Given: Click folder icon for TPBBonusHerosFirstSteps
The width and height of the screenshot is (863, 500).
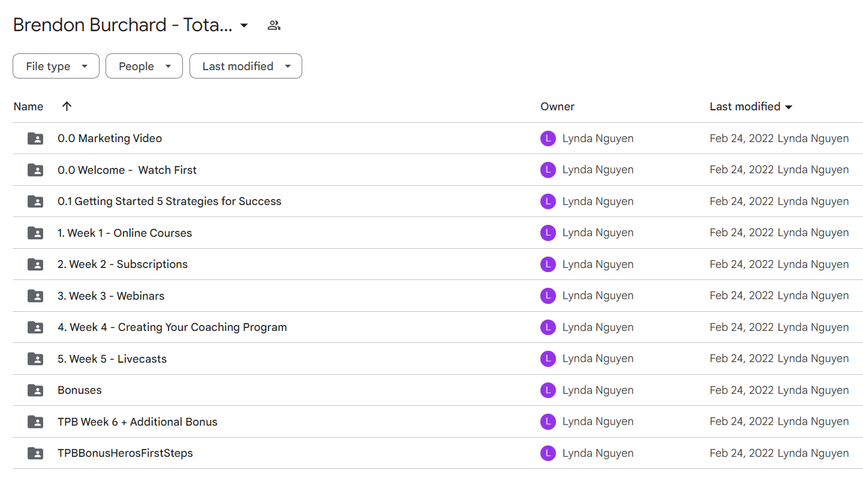Looking at the screenshot, I should click(35, 453).
